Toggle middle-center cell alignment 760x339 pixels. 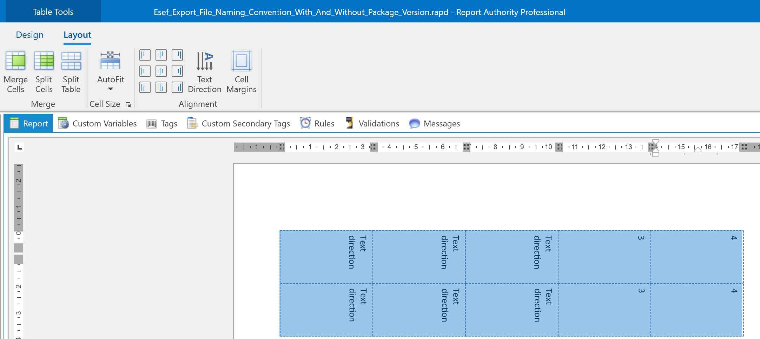tap(161, 71)
